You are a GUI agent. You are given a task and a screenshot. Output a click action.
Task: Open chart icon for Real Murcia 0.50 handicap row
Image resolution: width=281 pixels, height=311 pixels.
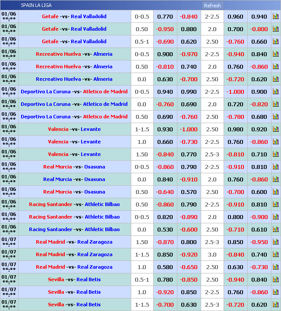tap(275, 192)
